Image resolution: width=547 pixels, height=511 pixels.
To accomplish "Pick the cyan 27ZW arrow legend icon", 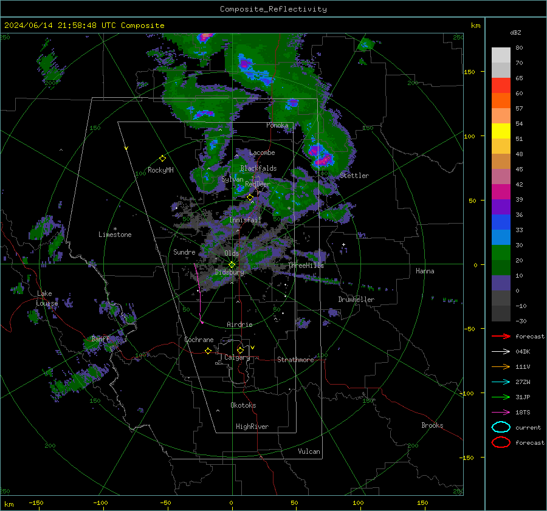I will [501, 382].
